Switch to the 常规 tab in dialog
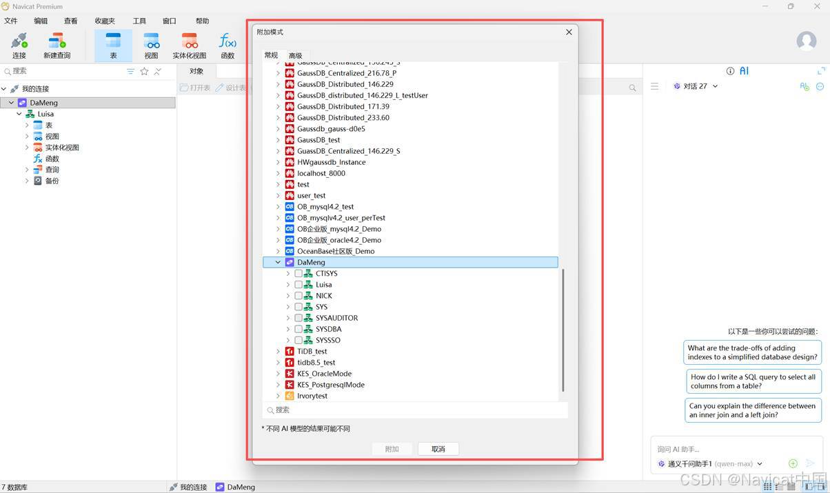This screenshot has height=493, width=830. 271,55
